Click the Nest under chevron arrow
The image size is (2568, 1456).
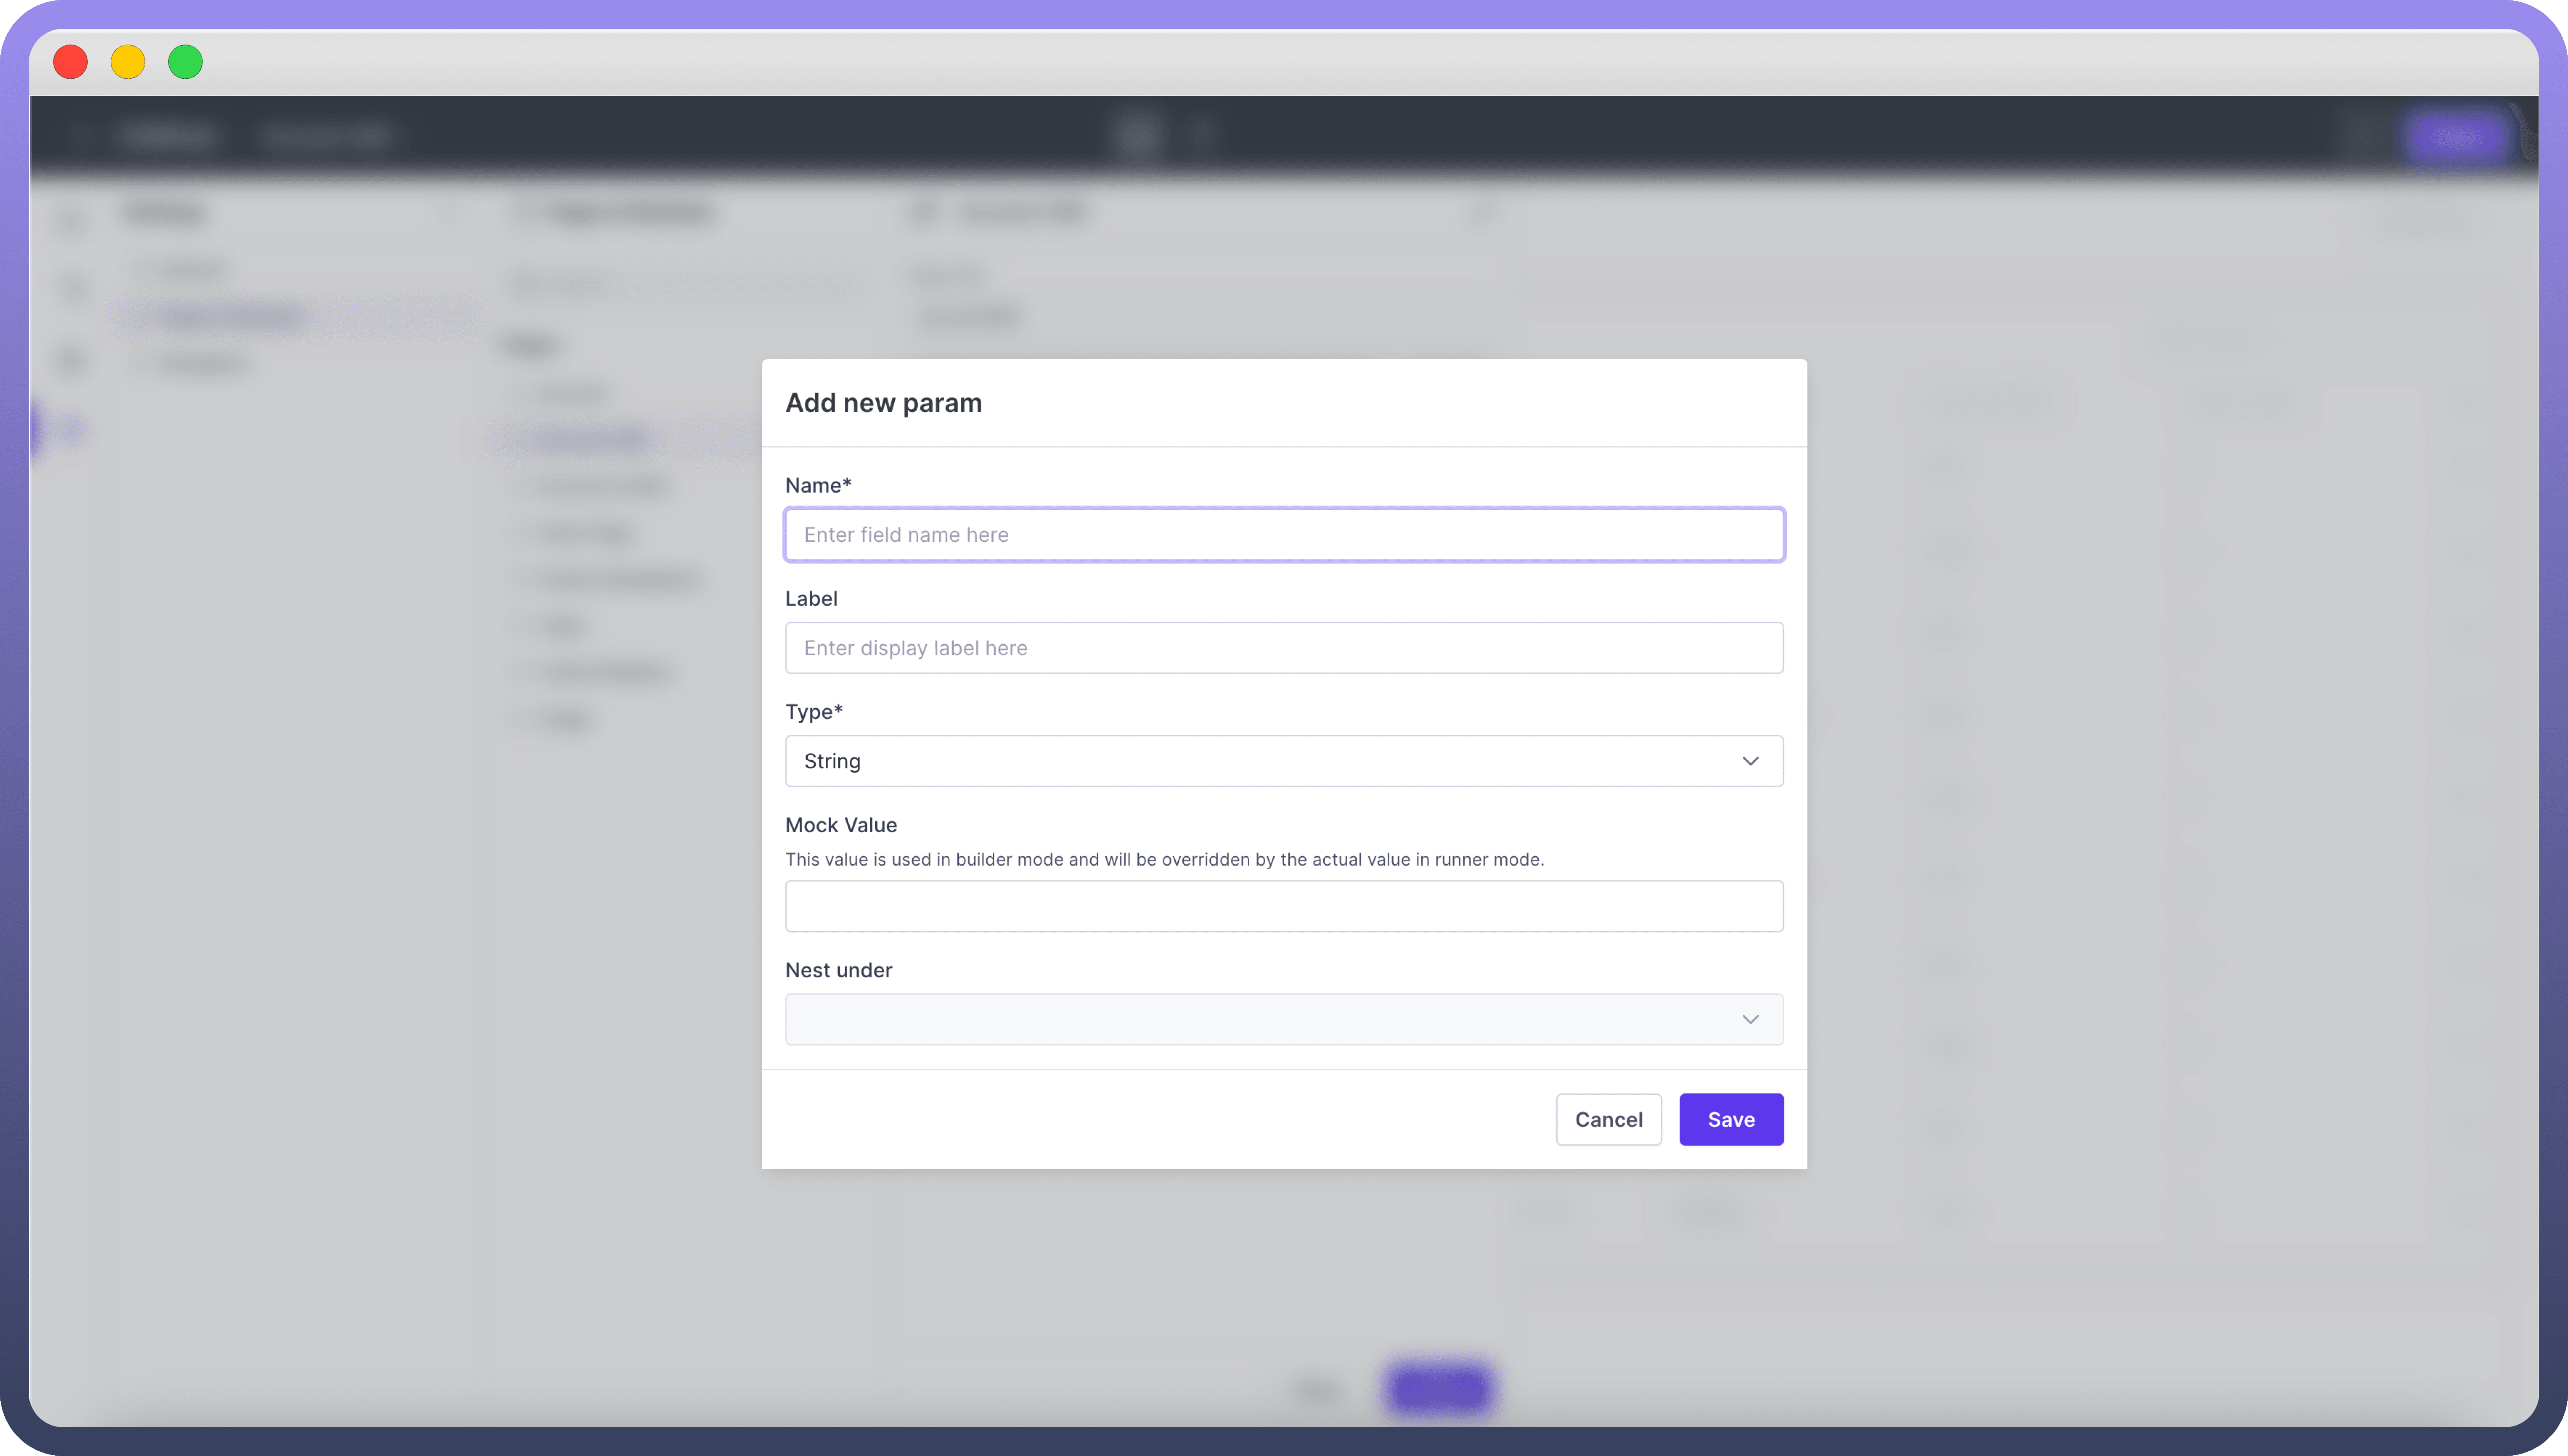point(1750,1019)
